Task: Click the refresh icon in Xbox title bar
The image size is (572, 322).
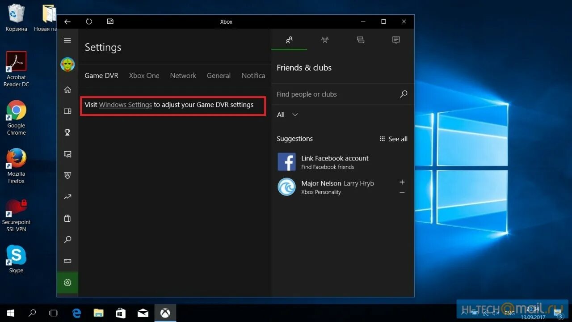Action: pyautogui.click(x=89, y=21)
